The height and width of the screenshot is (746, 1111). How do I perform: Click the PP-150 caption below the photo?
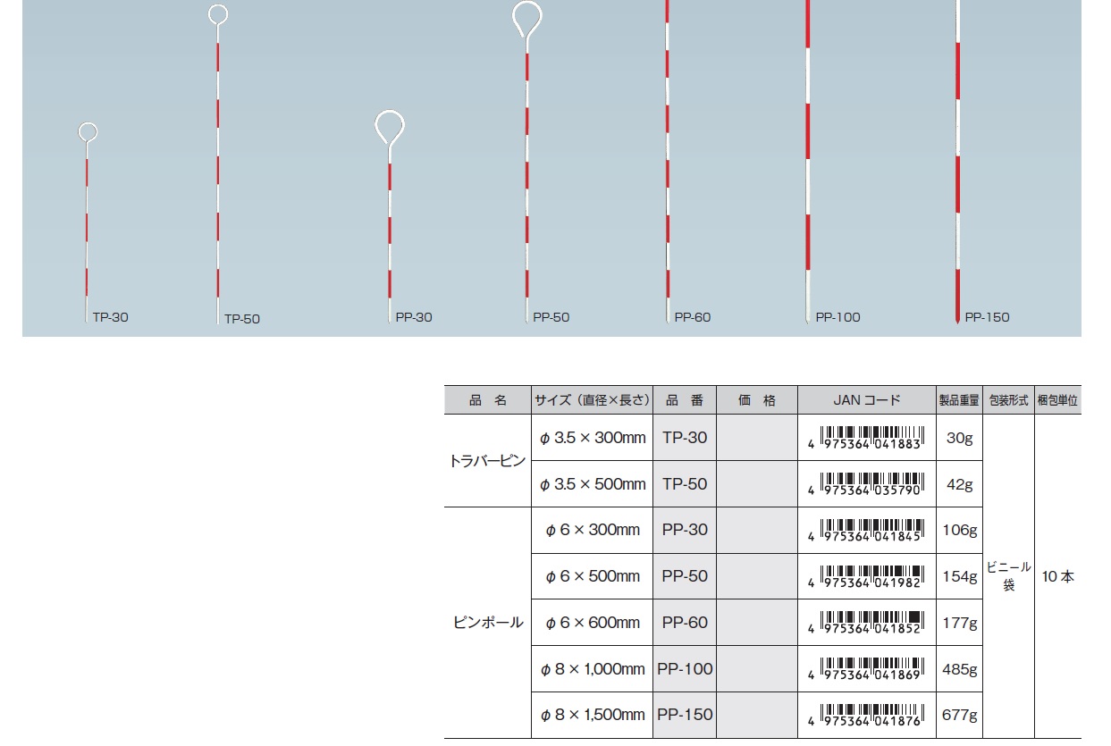987,317
